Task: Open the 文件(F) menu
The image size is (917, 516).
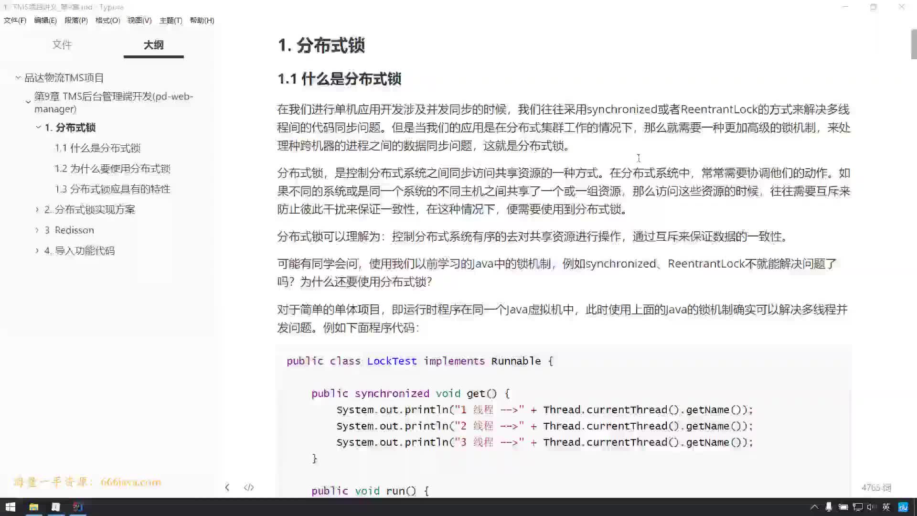Action: click(x=15, y=20)
